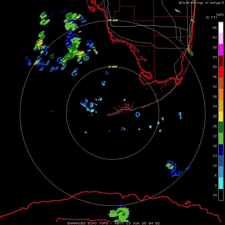
Task: Click the magenta legend swatch
Action: tap(221, 50)
